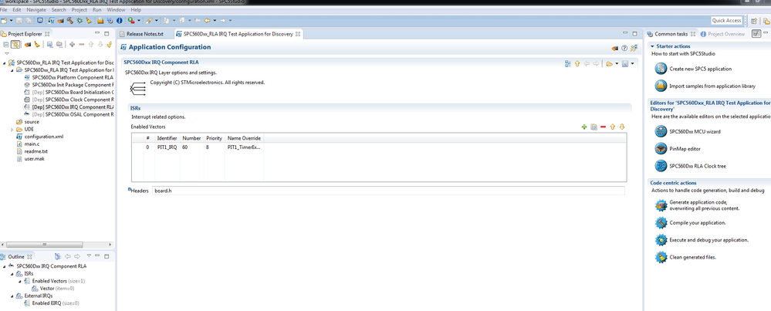Click the green bug debug icon in main toolbar
The image size is (771, 311).
pos(79,21)
